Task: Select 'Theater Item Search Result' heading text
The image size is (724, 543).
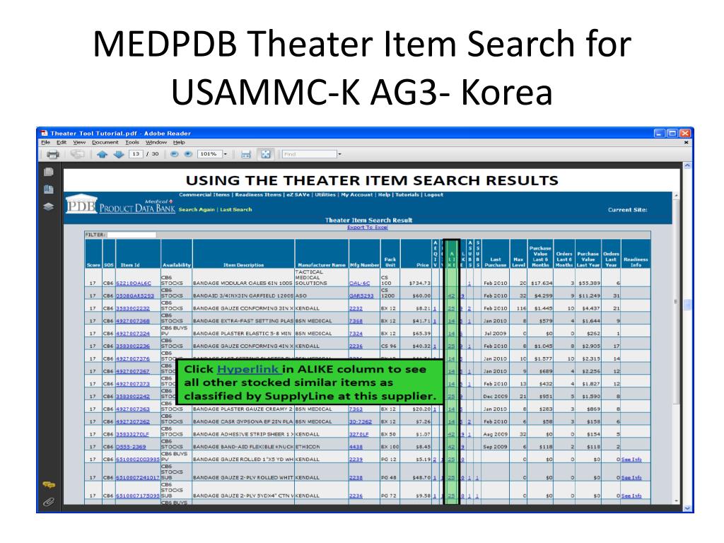Action: [x=368, y=221]
